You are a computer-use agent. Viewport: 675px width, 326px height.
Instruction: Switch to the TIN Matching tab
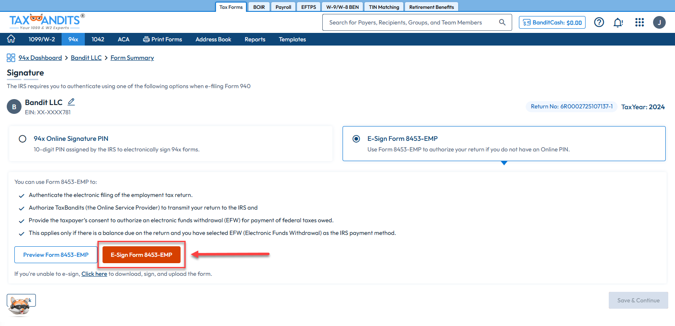coord(383,7)
